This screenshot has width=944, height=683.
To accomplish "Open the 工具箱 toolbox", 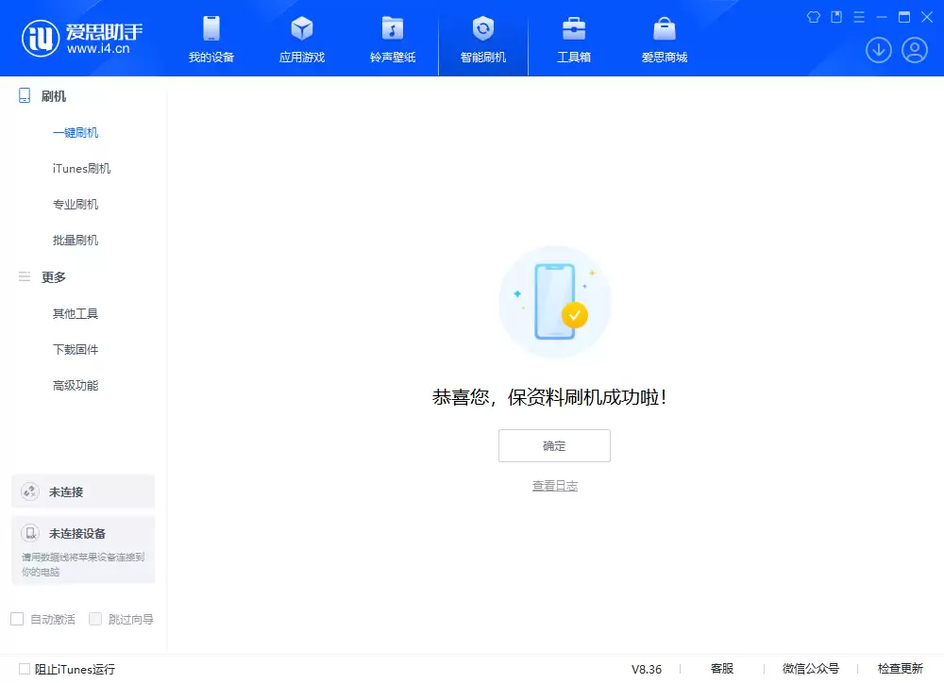I will [x=573, y=38].
